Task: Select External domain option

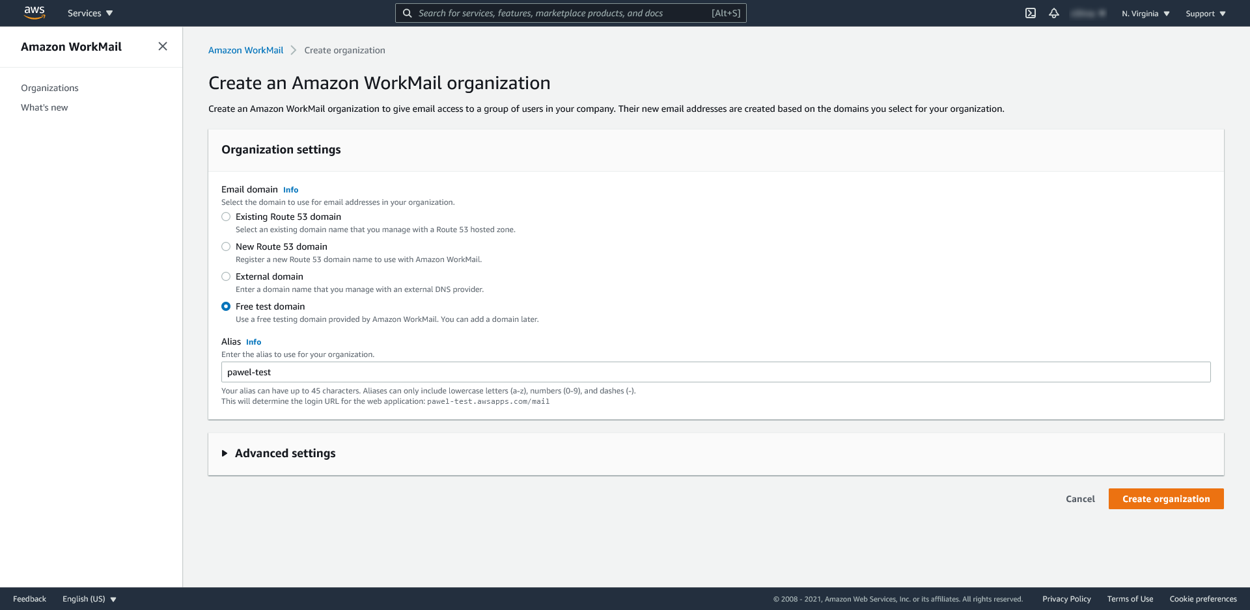Action: pos(226,276)
